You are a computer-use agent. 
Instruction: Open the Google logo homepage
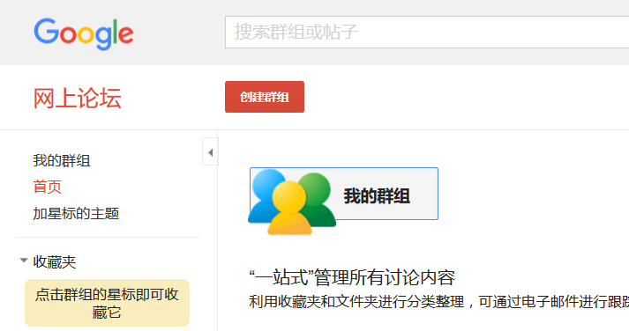pyautogui.click(x=84, y=34)
